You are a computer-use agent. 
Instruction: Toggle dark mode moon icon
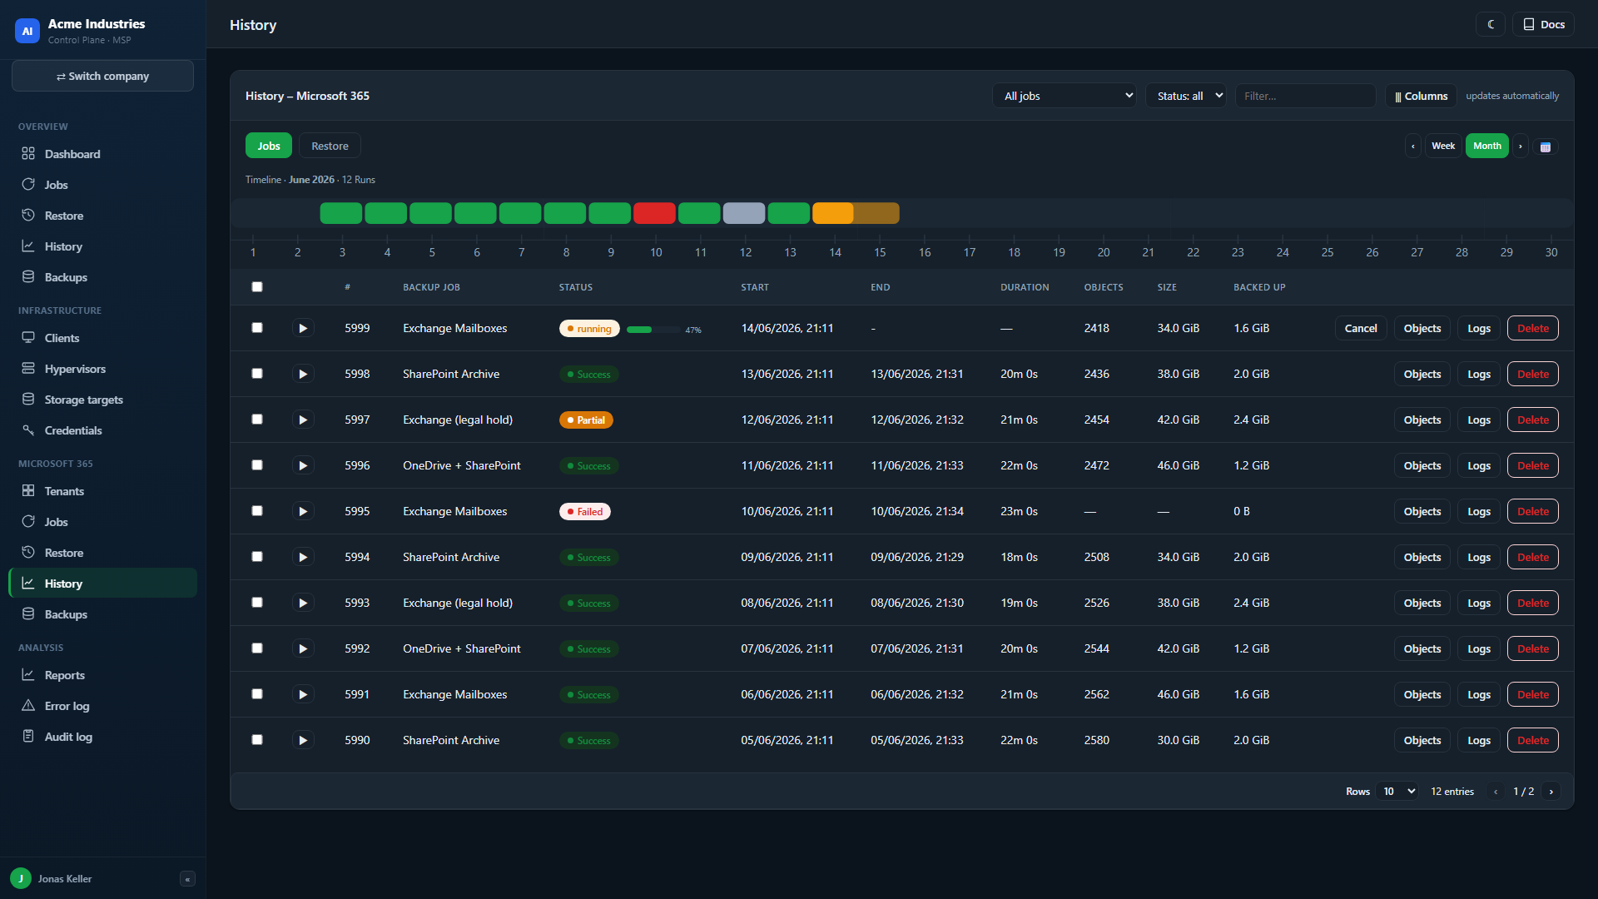(1491, 24)
